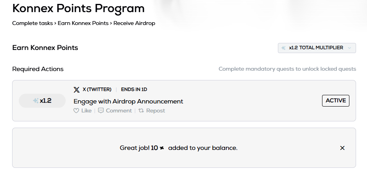Screen dimensions: 367x178
Task: Click the Konnex Points Program heading
Action: [x=78, y=8]
